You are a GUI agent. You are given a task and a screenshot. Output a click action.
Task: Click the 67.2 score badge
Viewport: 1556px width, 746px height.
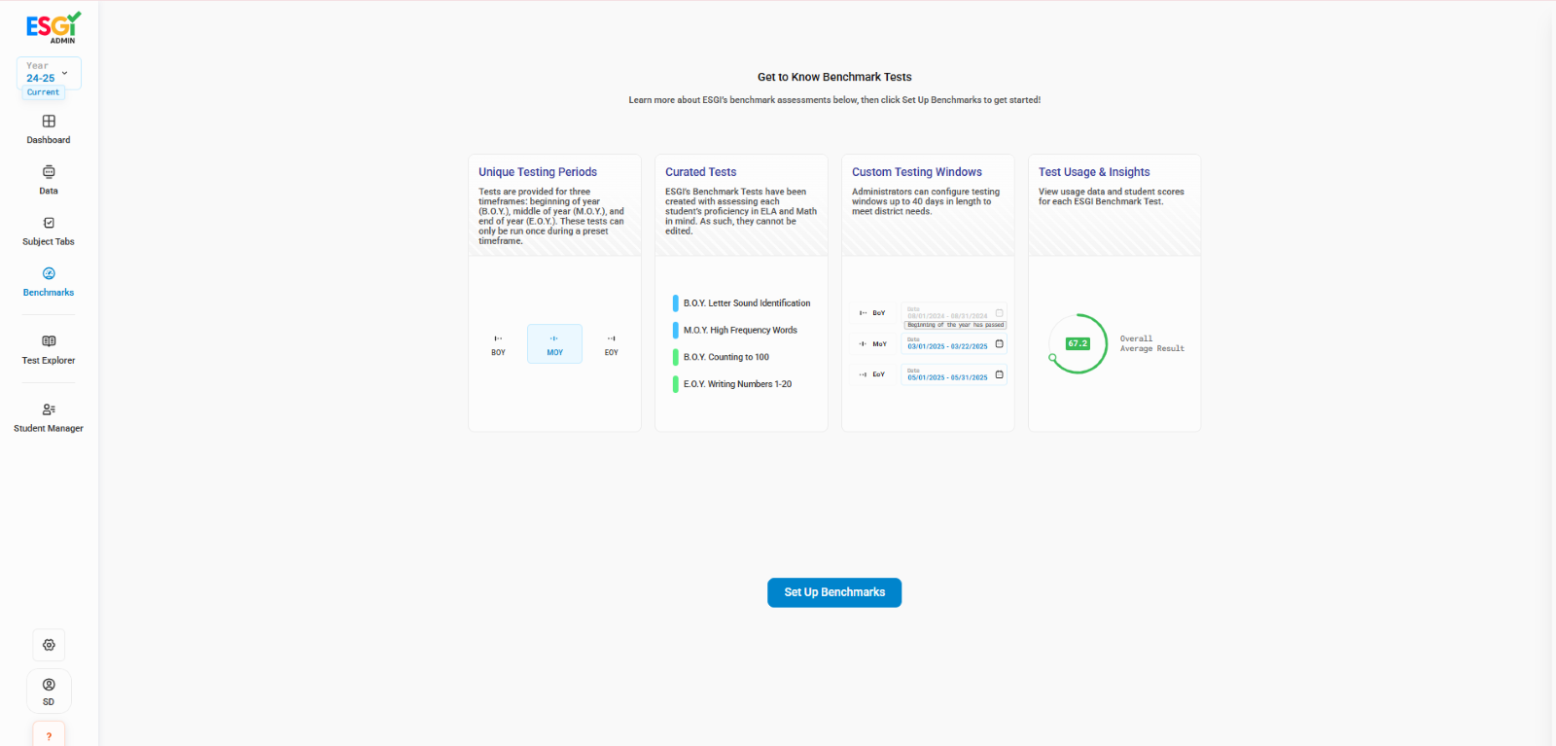click(x=1078, y=343)
